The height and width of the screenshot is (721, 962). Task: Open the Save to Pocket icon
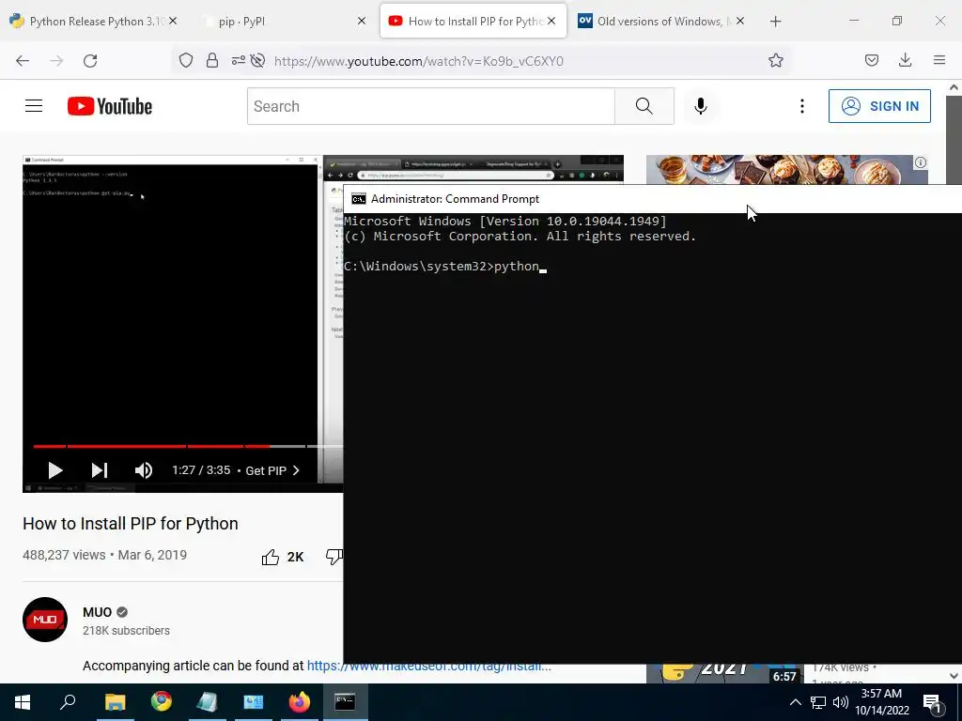click(x=871, y=60)
